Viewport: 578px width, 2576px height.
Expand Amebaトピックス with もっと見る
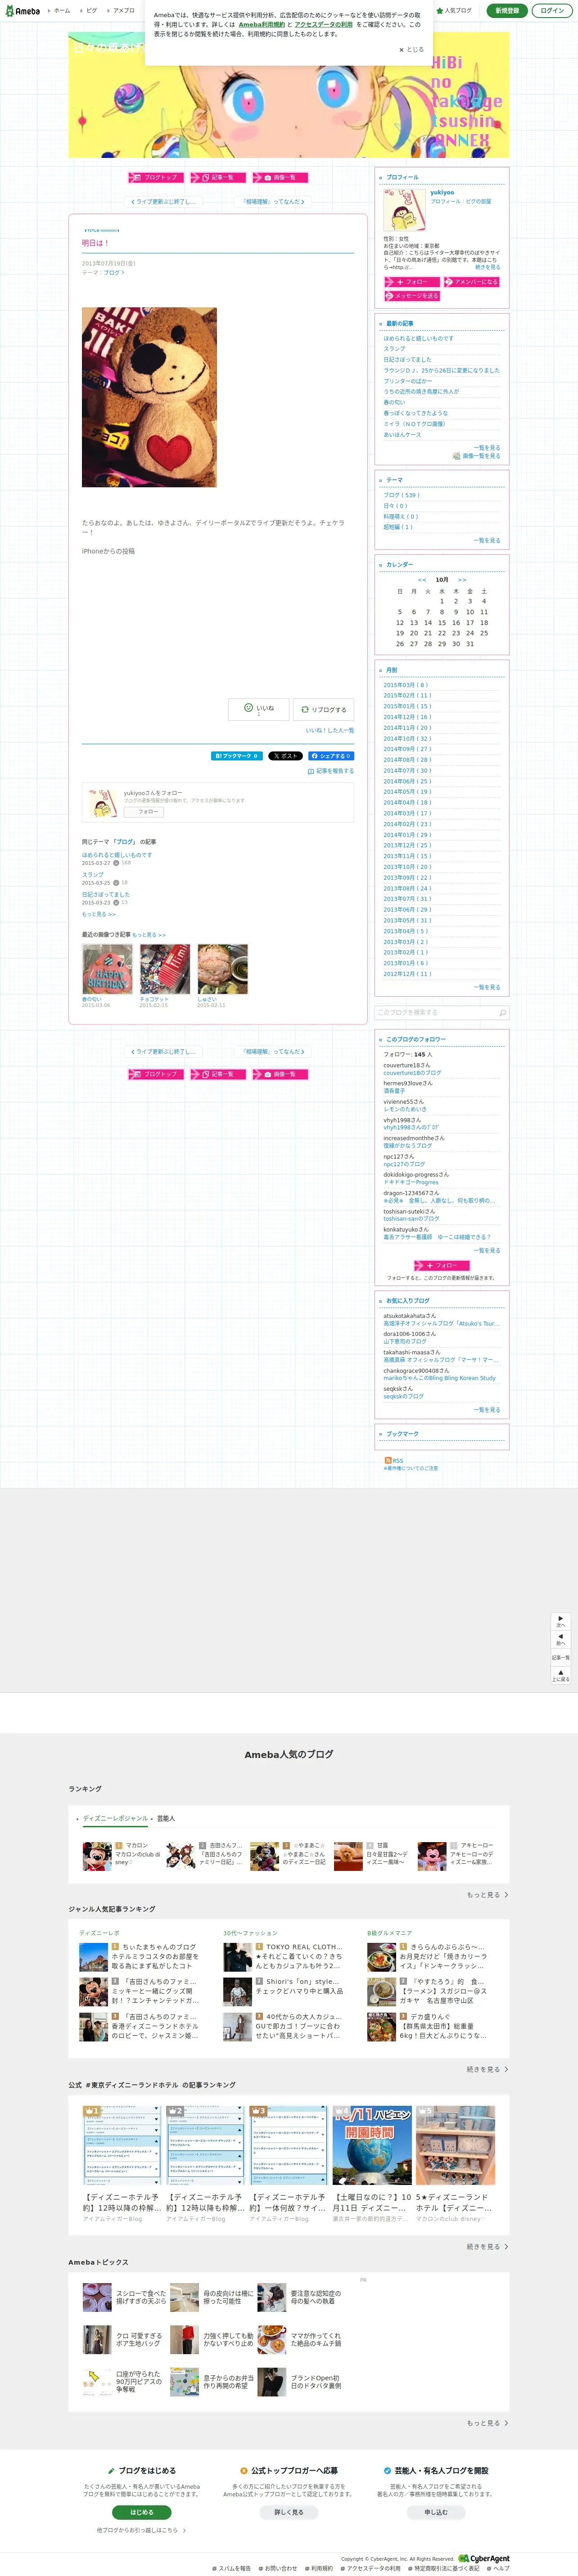click(487, 2423)
